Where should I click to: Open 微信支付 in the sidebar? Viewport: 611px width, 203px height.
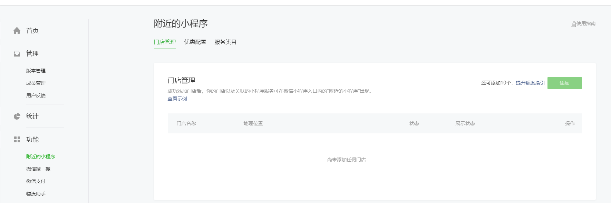click(36, 181)
